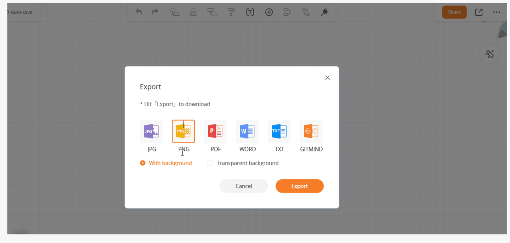Click the magic wand AI icon in toolbar
The image size is (510, 243).
point(324,12)
